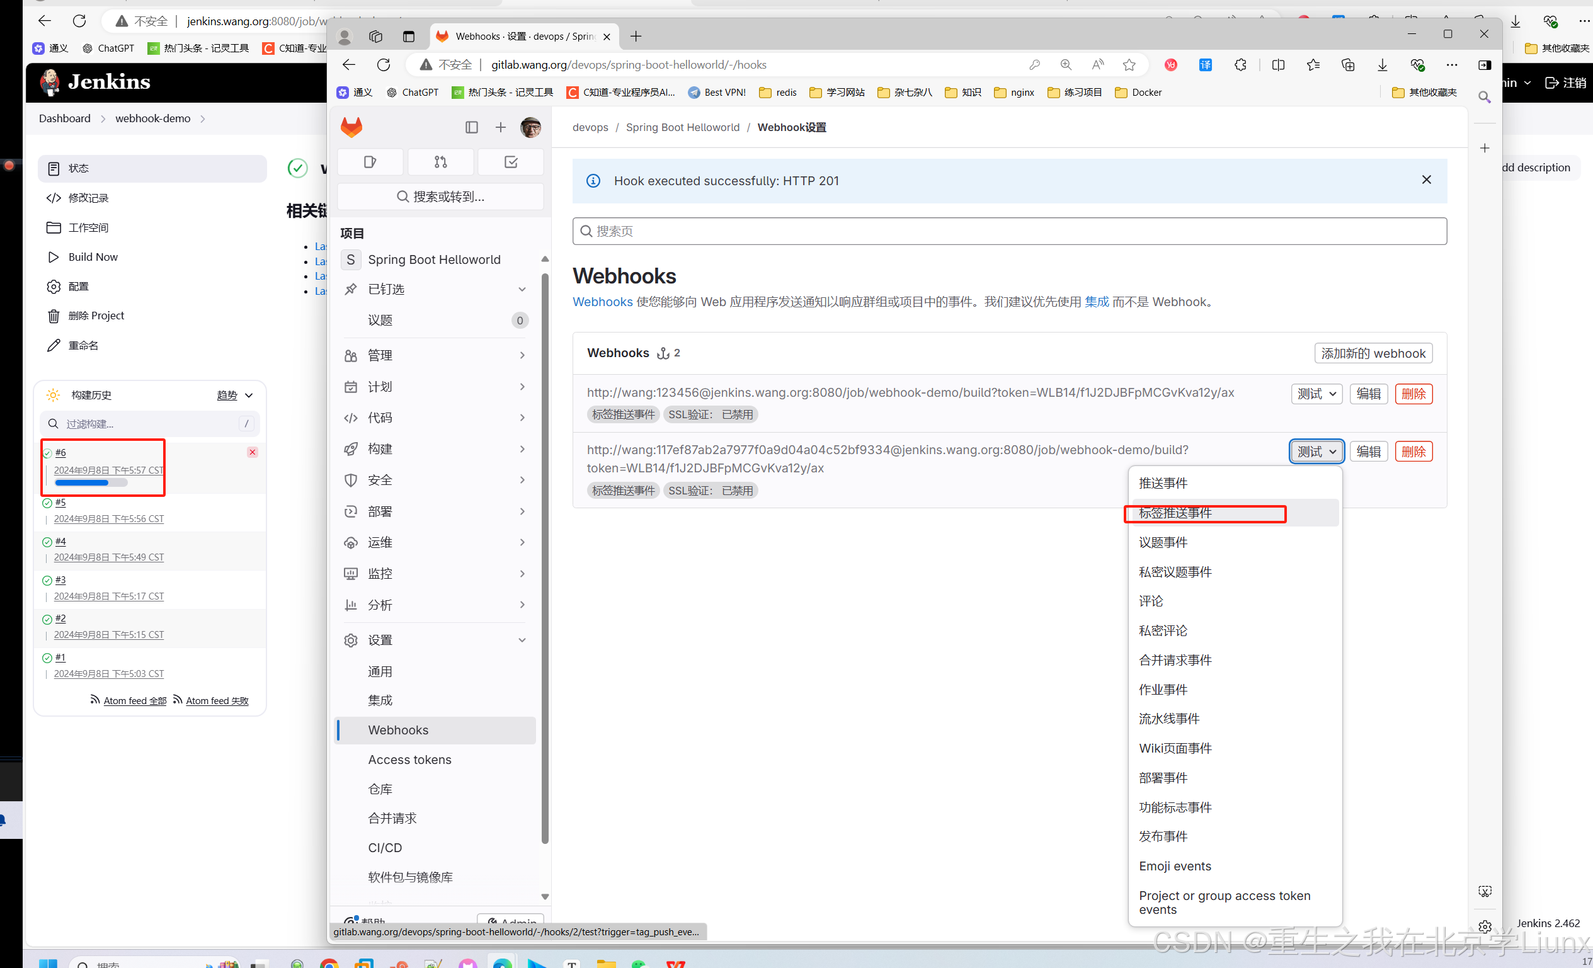Click the Jenkins logo in the Jenkins window
Viewport: 1593px width, 968px height.
95,82
